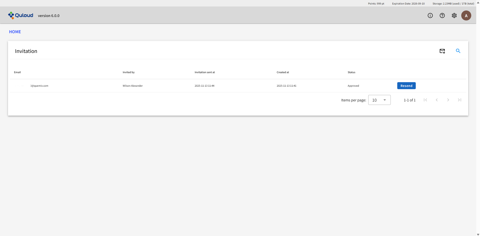The image size is (480, 236).
Task: Navigate to HOME breadcrumb link
Action: (15, 32)
